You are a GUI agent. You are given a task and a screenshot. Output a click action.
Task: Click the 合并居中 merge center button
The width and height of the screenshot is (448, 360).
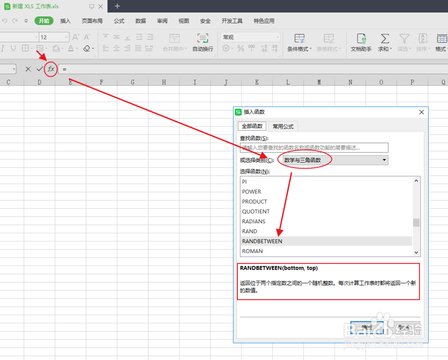(175, 43)
